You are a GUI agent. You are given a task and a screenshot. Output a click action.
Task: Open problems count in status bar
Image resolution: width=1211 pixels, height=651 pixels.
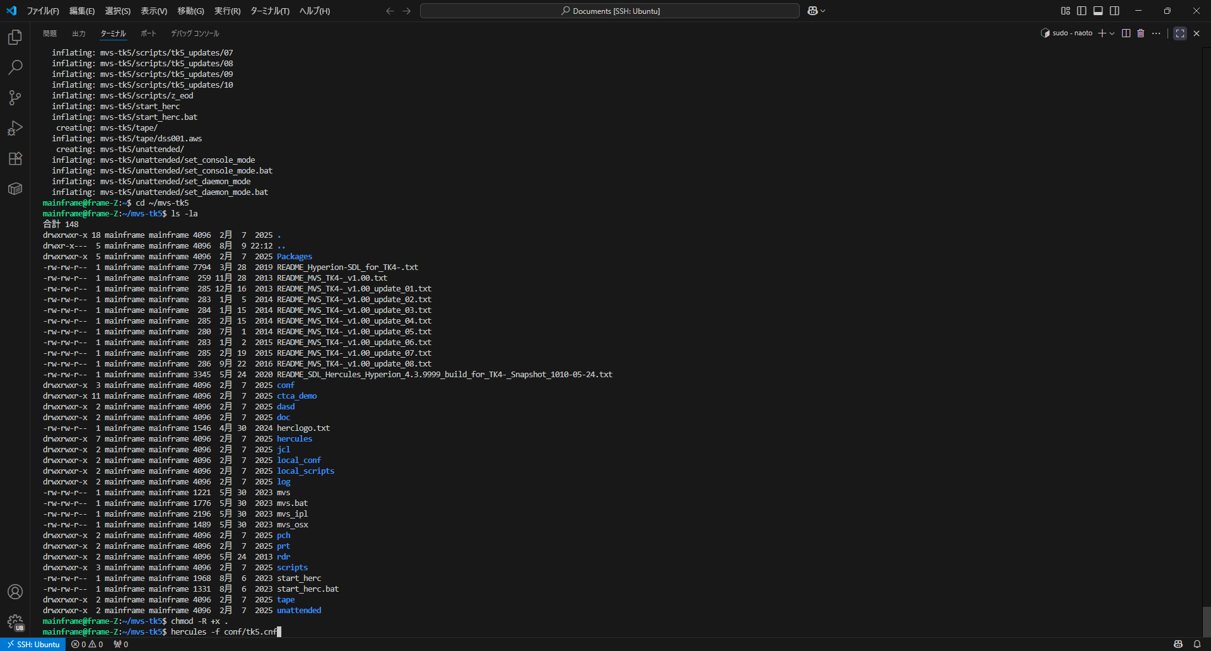(x=87, y=644)
